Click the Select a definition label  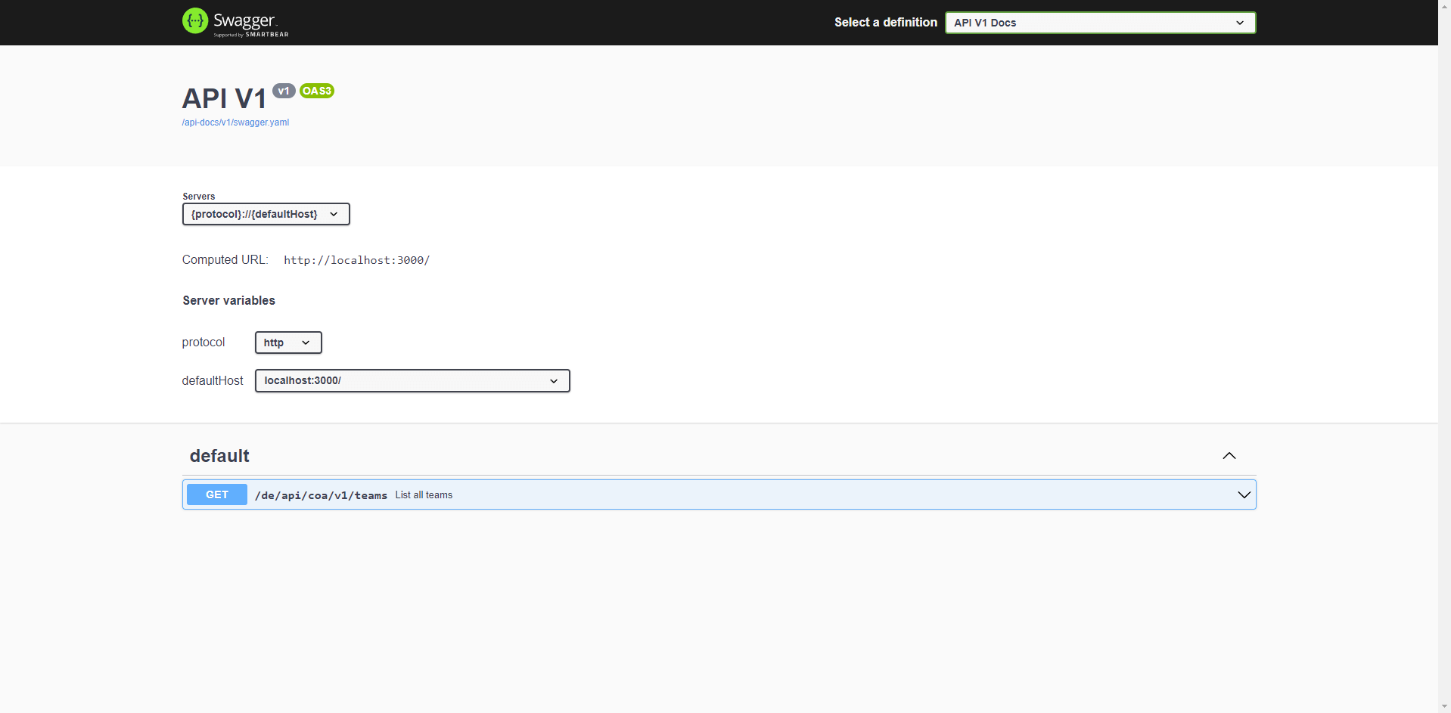pyautogui.click(x=885, y=22)
